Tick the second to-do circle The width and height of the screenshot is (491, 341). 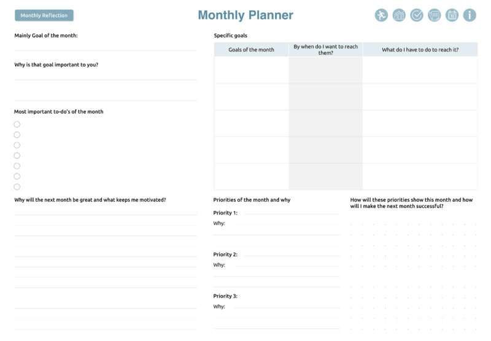pyautogui.click(x=17, y=135)
